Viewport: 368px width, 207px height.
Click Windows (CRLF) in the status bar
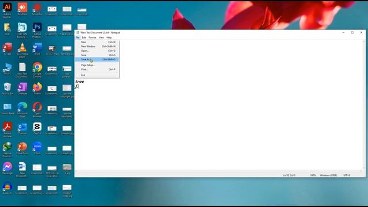click(328, 175)
